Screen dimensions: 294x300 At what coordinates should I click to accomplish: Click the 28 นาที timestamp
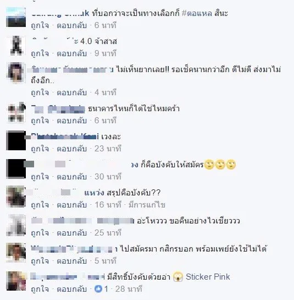tap(129, 289)
